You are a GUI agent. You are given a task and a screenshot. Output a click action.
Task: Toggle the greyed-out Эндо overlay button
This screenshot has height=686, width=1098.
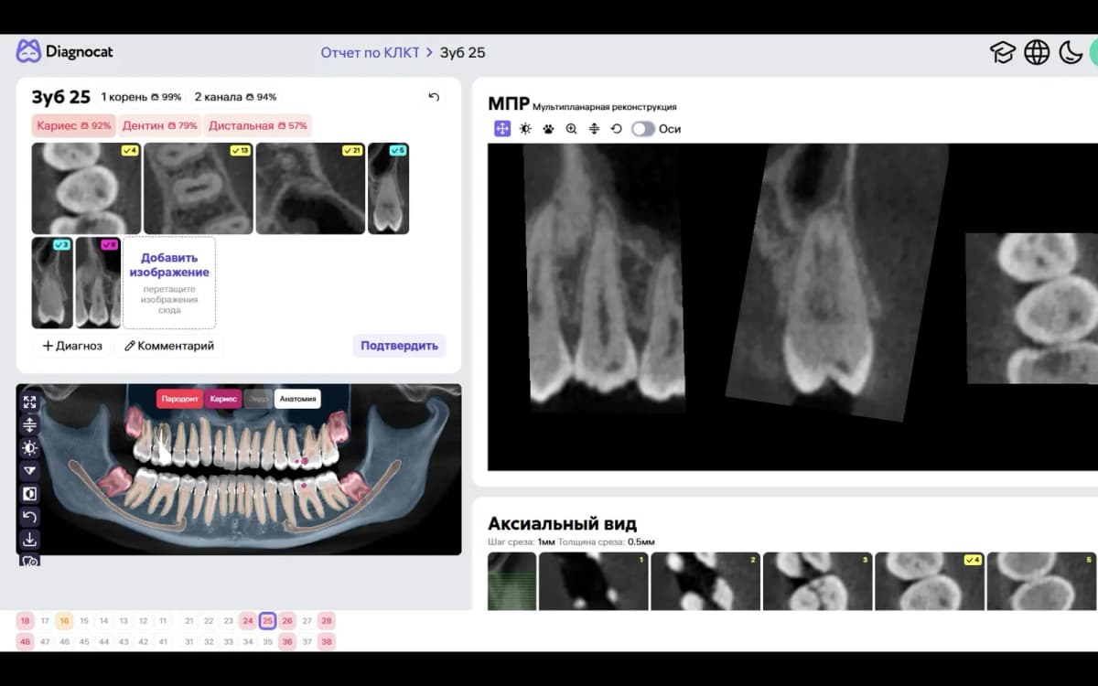(259, 399)
